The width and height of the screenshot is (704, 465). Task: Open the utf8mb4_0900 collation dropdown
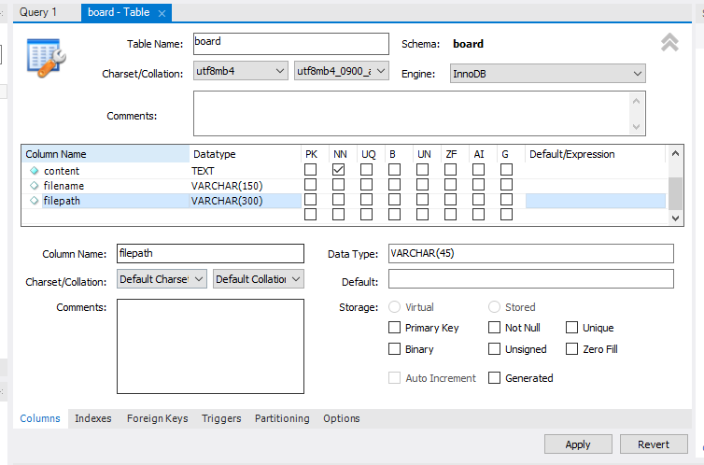(341, 71)
